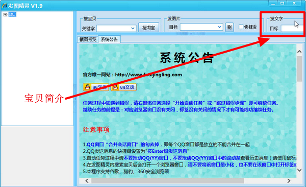Click the collapse handle below top toolbar
This screenshot has height=187, width=306.
[x=191, y=34]
